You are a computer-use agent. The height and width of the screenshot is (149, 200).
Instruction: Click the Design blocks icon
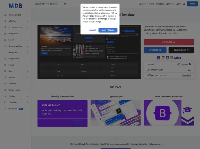pos(5,90)
